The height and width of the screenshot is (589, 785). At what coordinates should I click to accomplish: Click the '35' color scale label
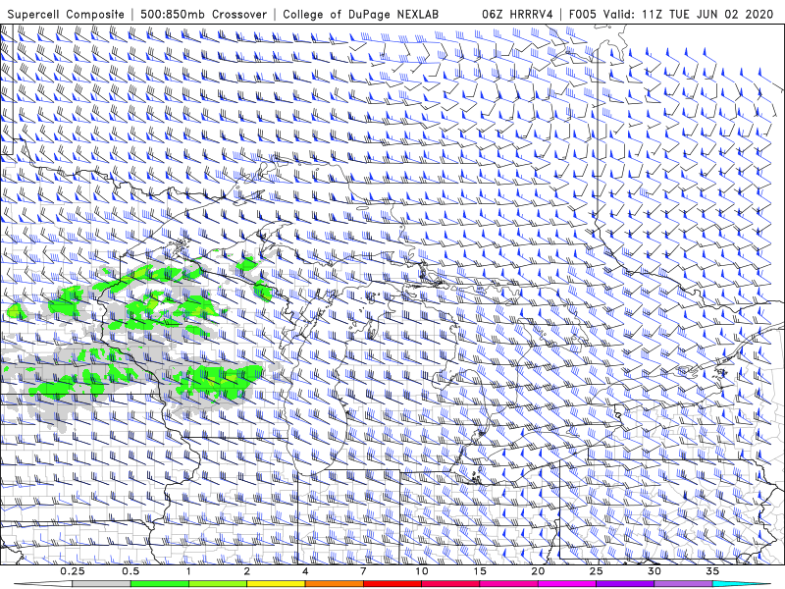pos(712,571)
